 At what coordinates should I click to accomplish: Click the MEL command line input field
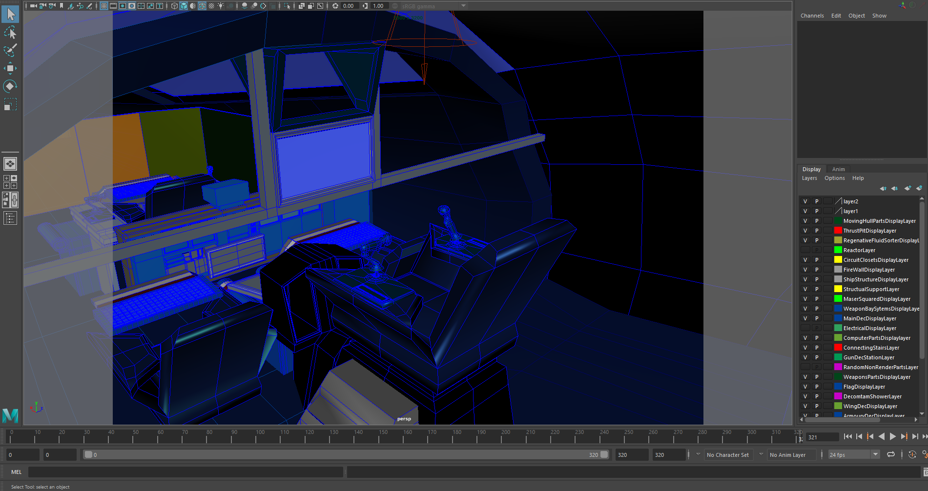click(x=186, y=472)
